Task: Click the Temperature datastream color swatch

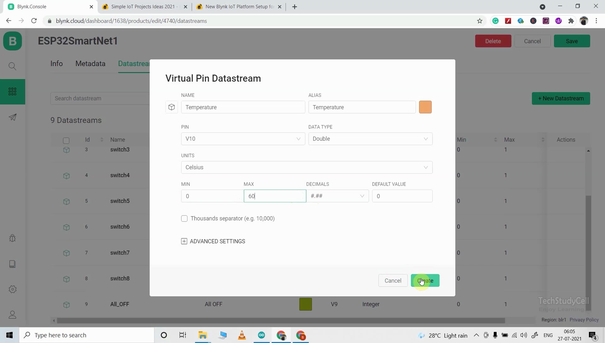Action: pyautogui.click(x=425, y=107)
